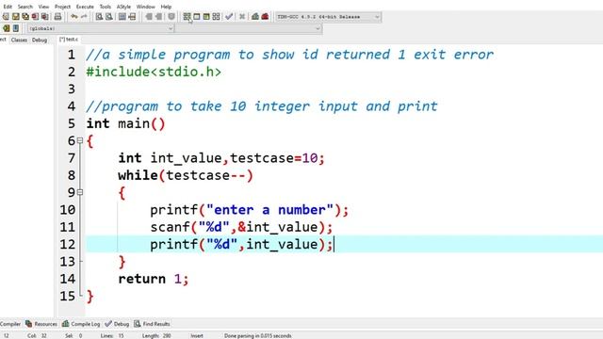Click the first comment line about exit error
The width and height of the screenshot is (603, 339).
tap(289, 55)
